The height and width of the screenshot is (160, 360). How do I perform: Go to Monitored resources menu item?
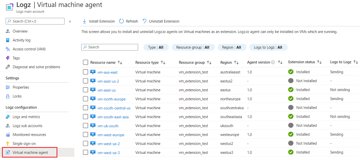29,135
